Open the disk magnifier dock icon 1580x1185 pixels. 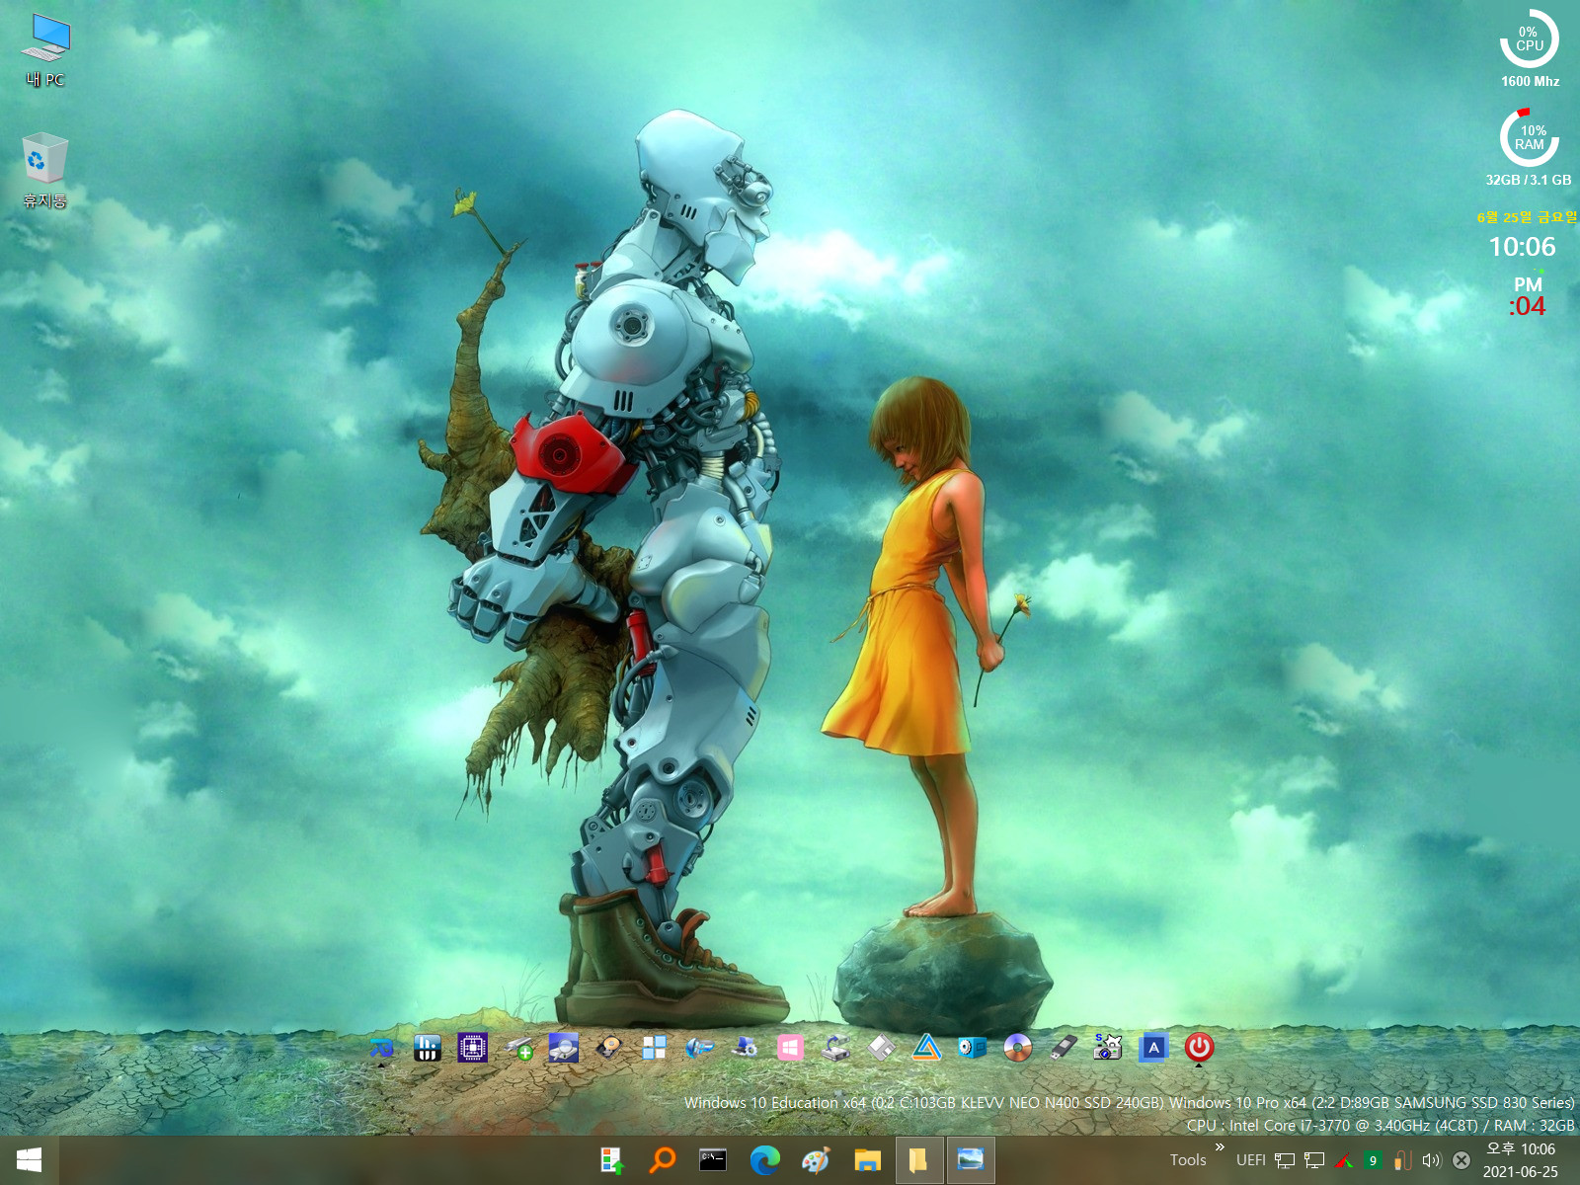click(x=564, y=1048)
